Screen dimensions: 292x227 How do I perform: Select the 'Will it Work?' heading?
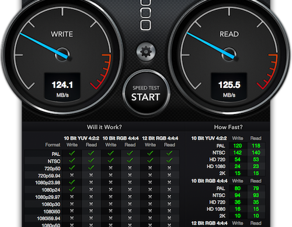tap(105, 127)
